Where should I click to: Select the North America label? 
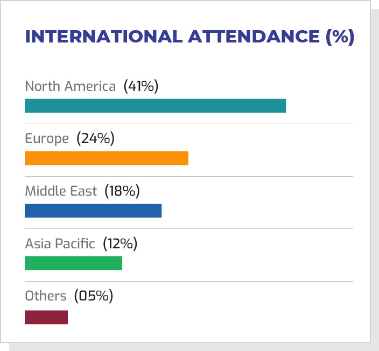coord(70,86)
